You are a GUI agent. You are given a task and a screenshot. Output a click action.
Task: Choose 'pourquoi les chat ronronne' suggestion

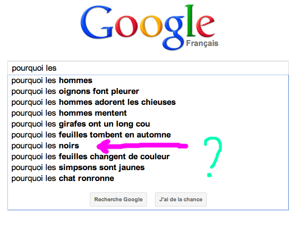click(63, 178)
